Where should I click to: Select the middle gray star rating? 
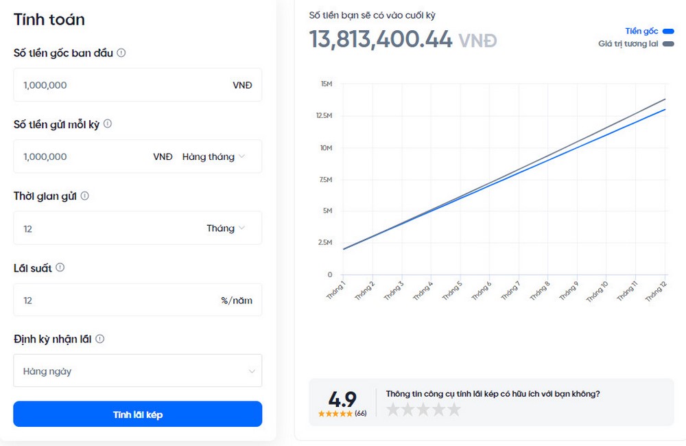(425, 409)
